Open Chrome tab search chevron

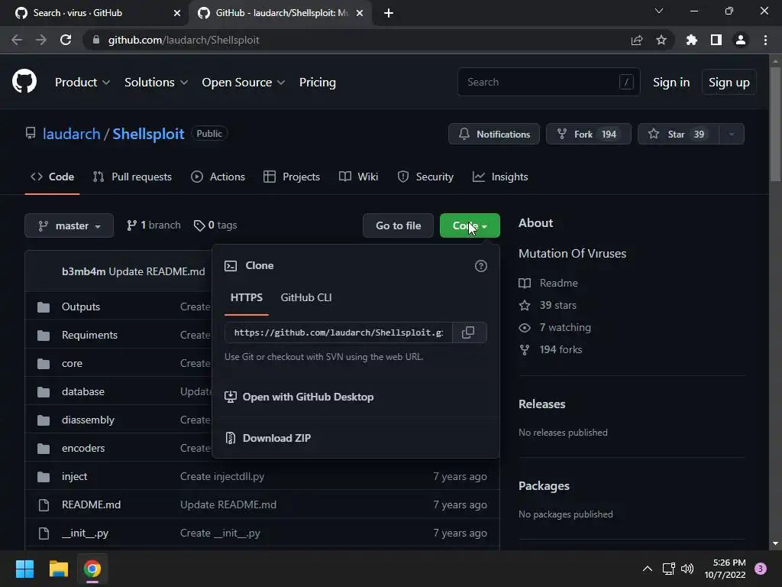pos(659,11)
